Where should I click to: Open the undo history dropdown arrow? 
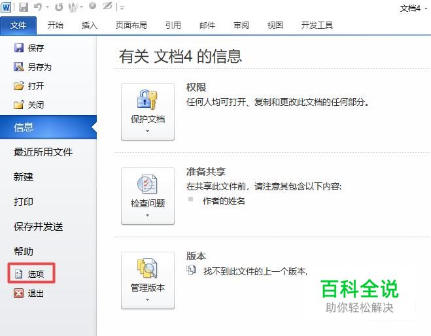coord(47,7)
